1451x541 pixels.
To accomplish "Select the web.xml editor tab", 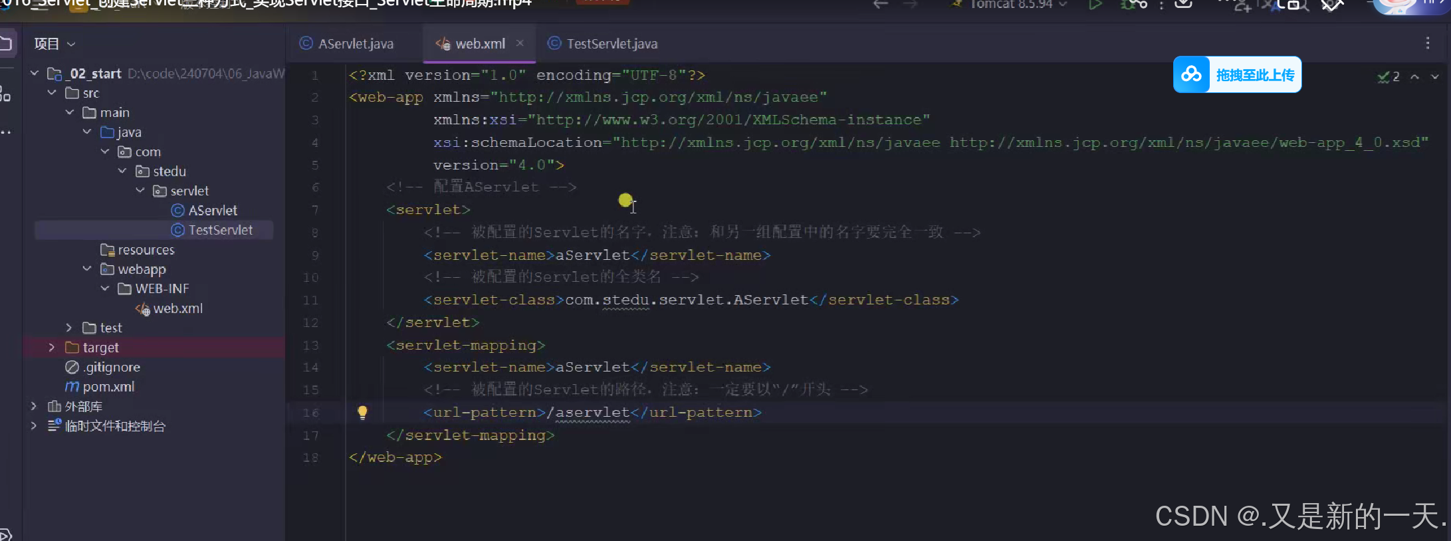I will tap(479, 44).
